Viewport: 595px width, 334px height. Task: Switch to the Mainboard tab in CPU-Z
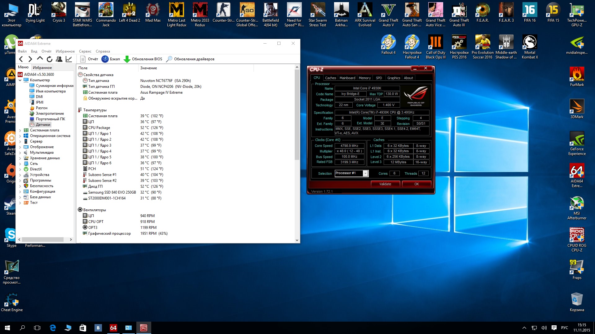coord(347,78)
